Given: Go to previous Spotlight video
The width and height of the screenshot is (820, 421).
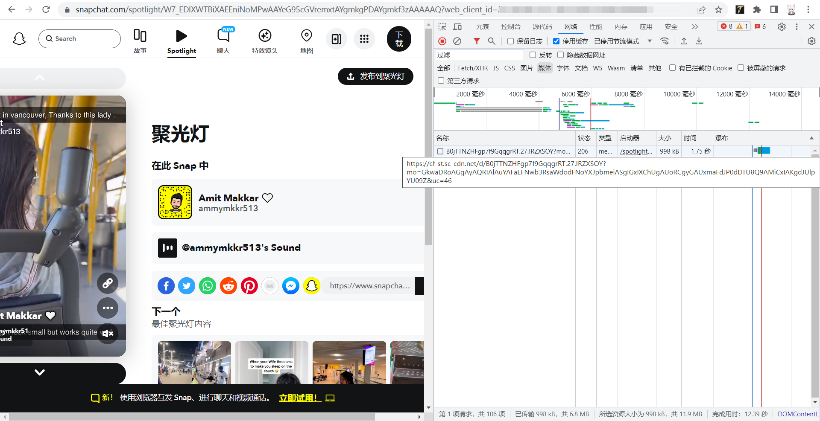Looking at the screenshot, I should pyautogui.click(x=40, y=78).
